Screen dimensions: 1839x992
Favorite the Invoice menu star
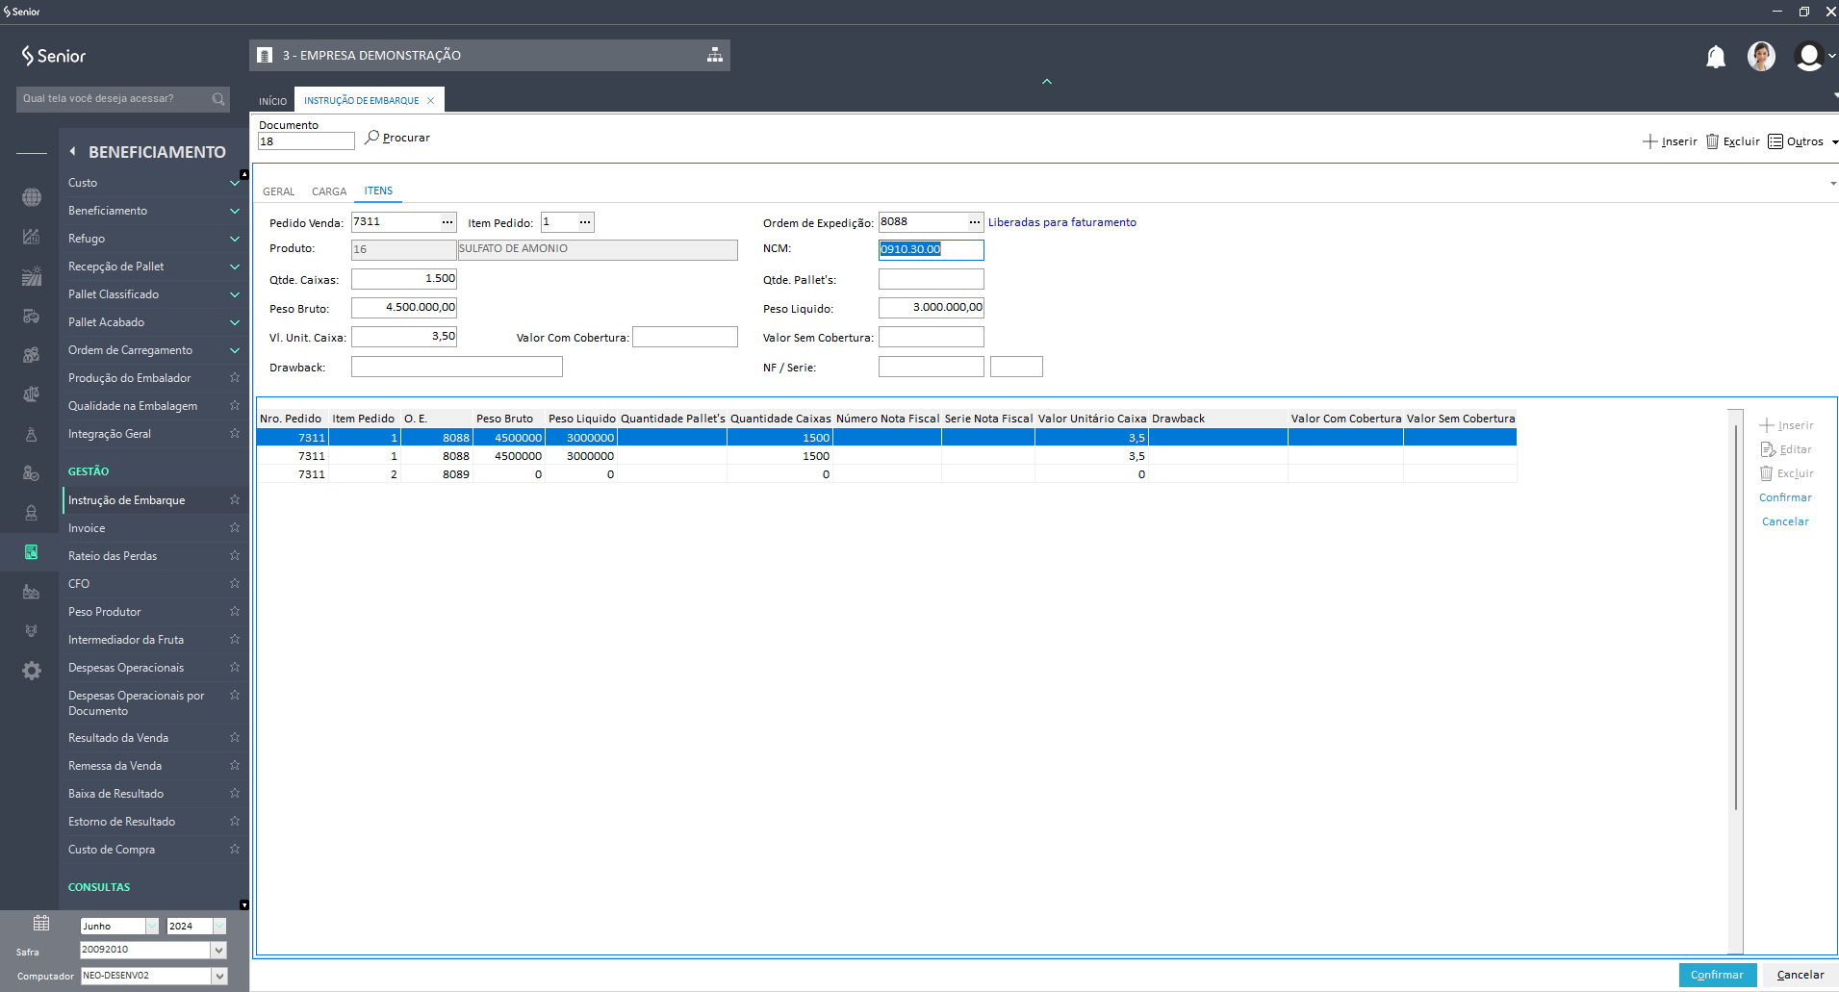coord(234,527)
